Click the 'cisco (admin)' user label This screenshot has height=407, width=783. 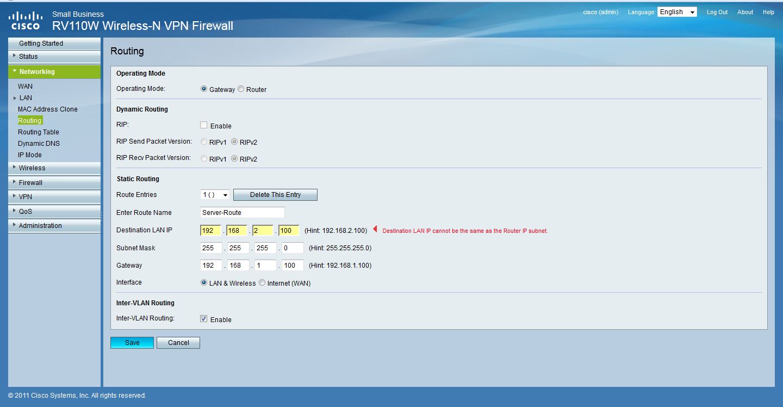pyautogui.click(x=600, y=12)
